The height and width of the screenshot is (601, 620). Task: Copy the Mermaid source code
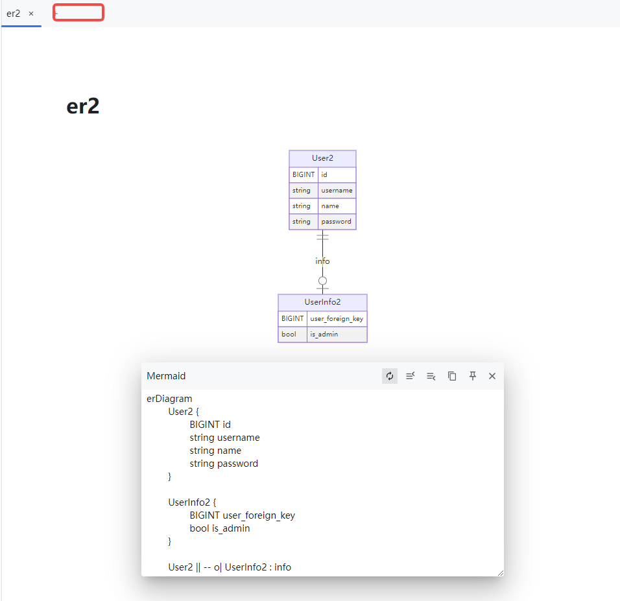point(452,376)
